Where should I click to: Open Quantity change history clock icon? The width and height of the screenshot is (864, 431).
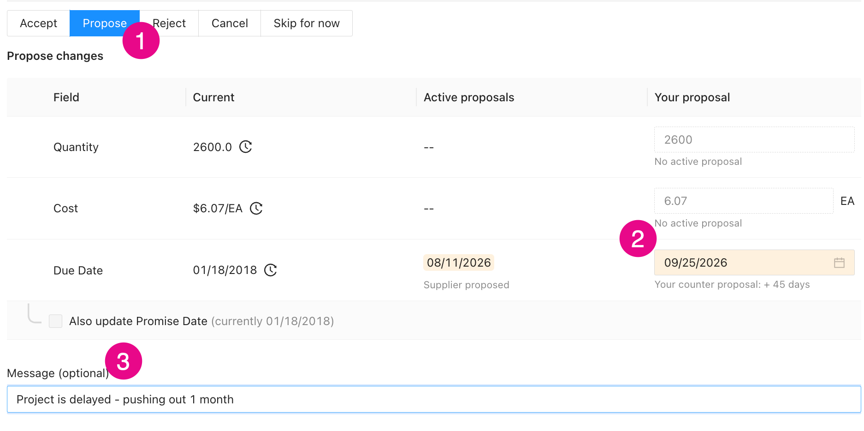(x=245, y=147)
